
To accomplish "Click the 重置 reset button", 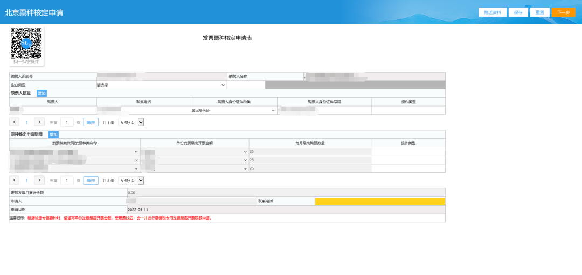I will point(539,12).
